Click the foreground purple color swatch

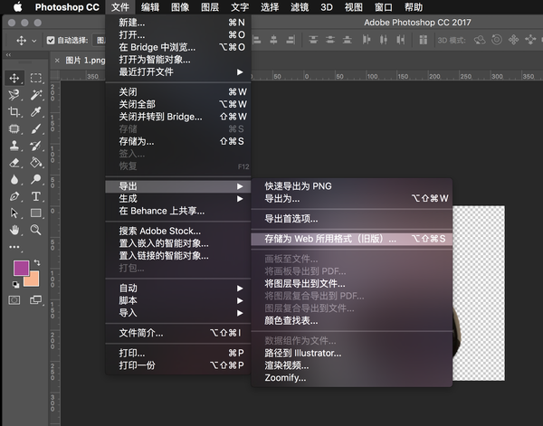[19, 267]
